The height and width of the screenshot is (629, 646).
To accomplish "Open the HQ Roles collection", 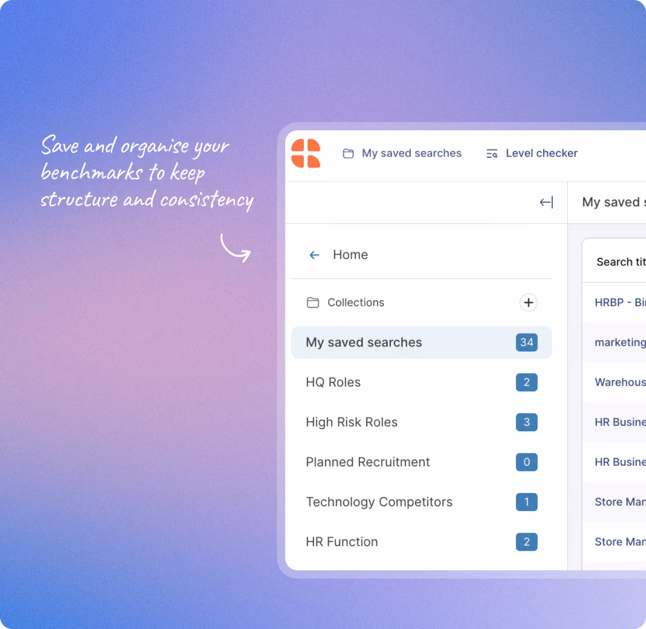I will 422,382.
